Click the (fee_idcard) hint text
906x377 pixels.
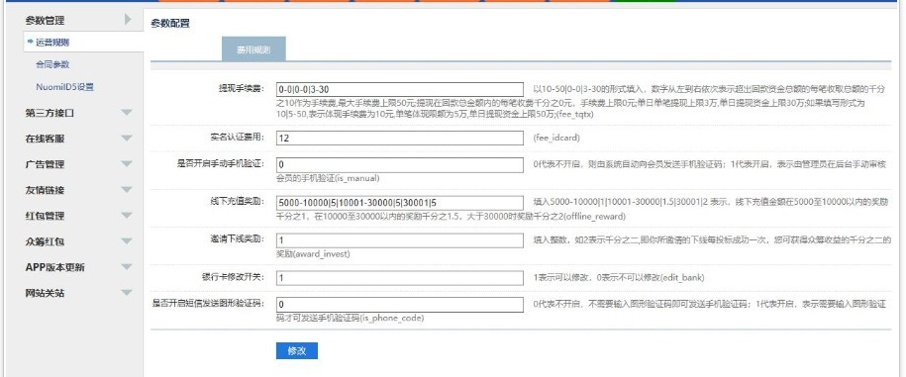click(x=555, y=138)
